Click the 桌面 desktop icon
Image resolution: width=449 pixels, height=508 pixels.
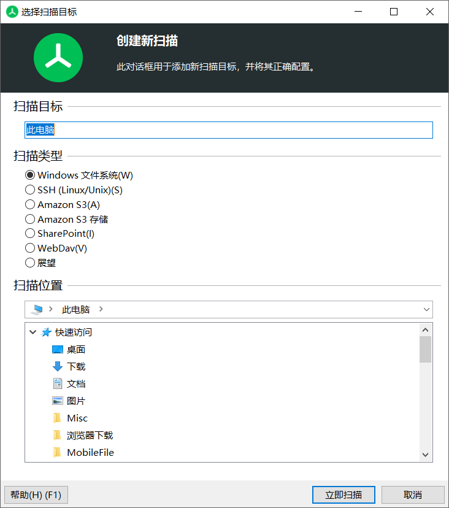coord(58,350)
